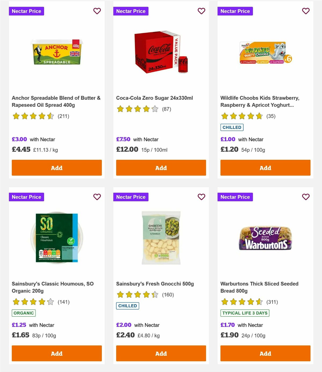Click the heart icon on Coca-Cola Zero Sugar
This screenshot has width=322, height=372.
coord(201,11)
